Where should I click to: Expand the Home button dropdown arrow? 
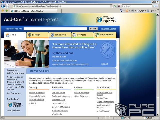[x=124, y=11]
